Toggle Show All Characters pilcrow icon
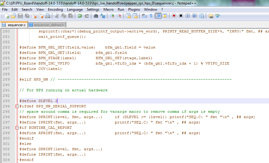269x163 pixels. point(151,16)
